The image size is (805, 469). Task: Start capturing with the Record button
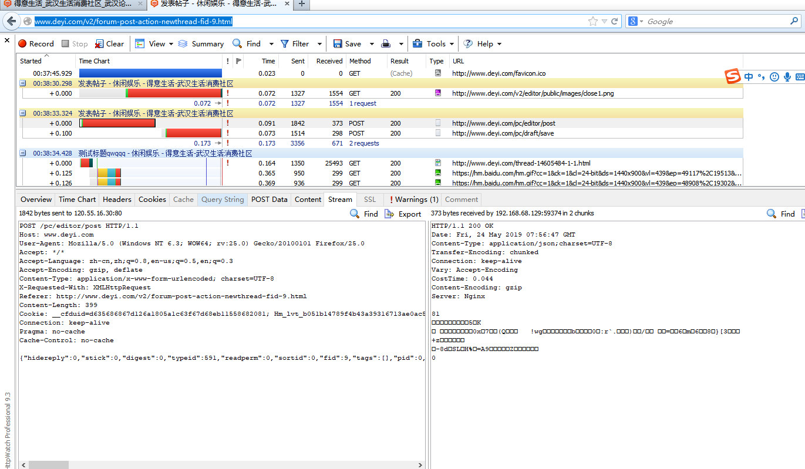coord(36,43)
